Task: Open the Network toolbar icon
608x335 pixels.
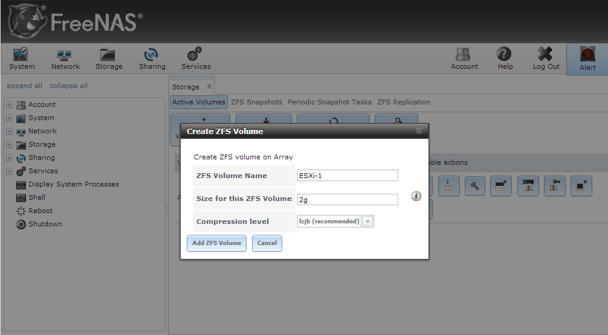Action: pyautogui.click(x=65, y=59)
